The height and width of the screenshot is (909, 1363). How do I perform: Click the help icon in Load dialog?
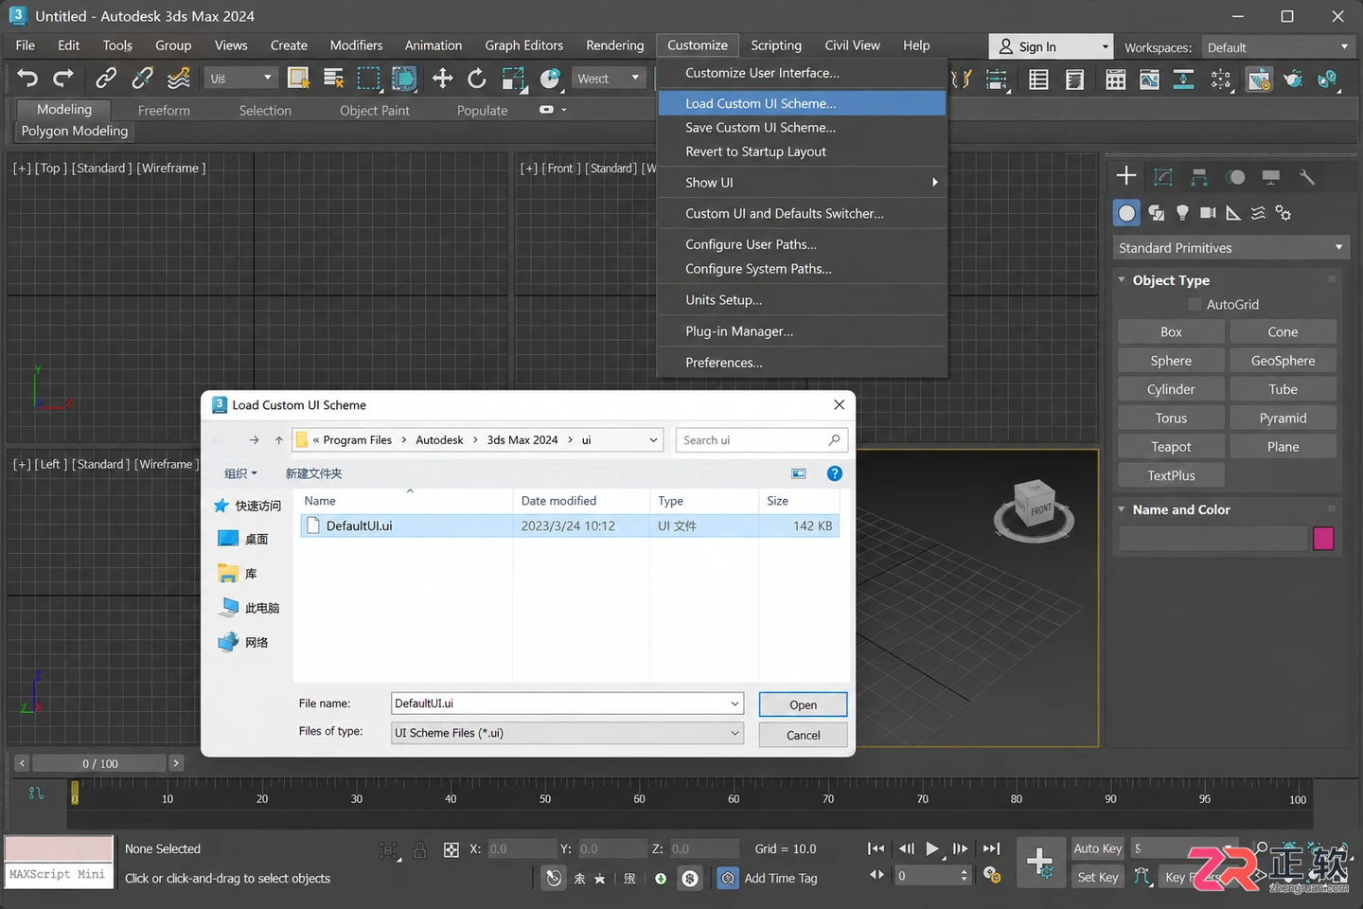click(834, 473)
